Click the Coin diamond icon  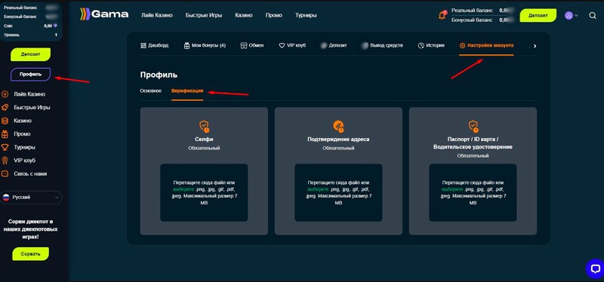click(55, 26)
